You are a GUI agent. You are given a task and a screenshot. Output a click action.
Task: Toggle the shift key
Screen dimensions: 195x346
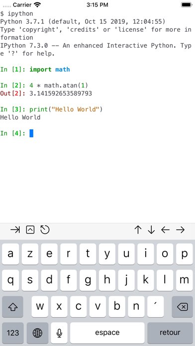tap(12, 307)
